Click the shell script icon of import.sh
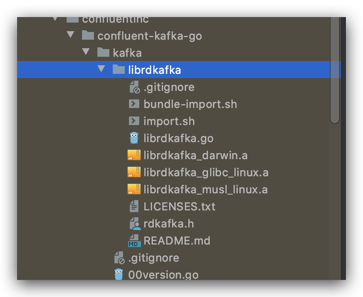Viewport: 363px width, 297px height. pos(134,121)
